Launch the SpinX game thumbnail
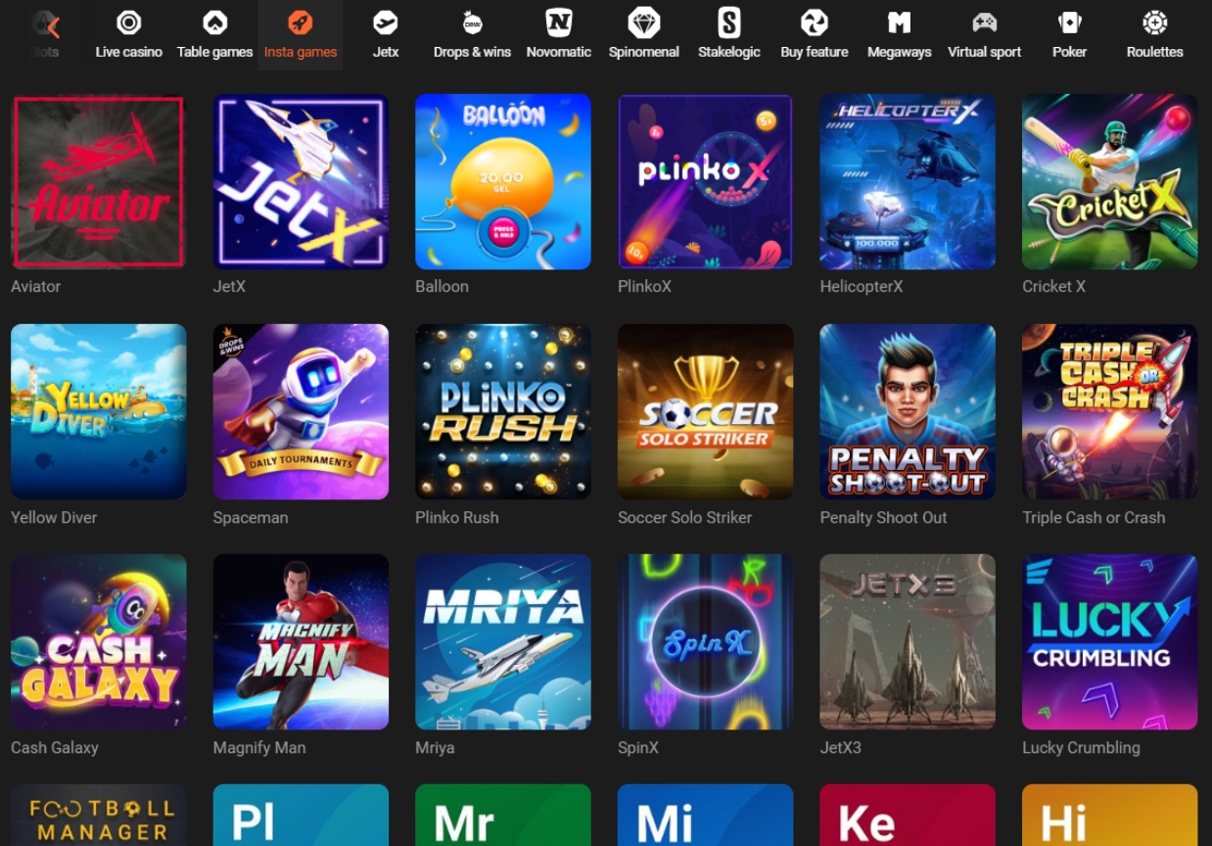This screenshot has height=846, width=1212. [x=705, y=641]
